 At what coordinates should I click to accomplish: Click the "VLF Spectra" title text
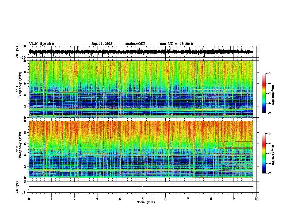[41, 43]
